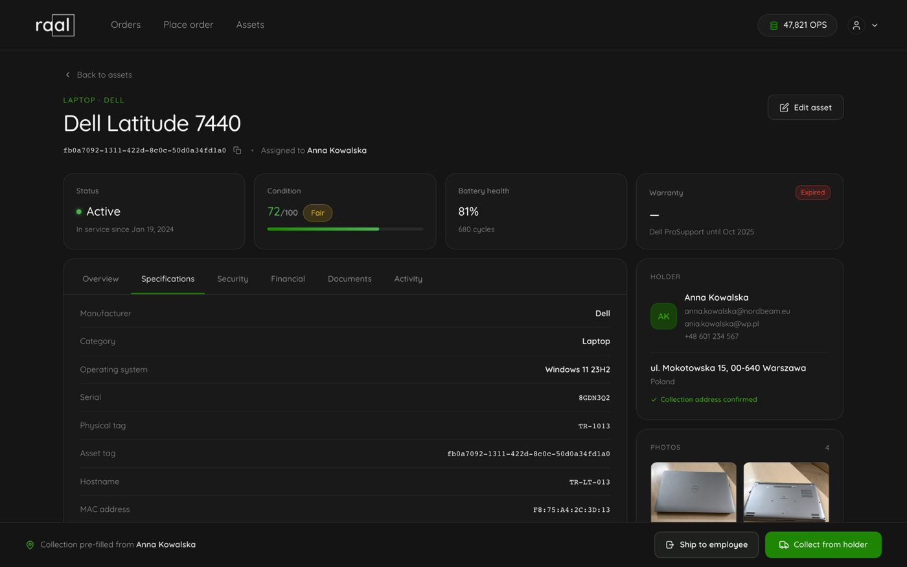Click the Category value Laptop
The image size is (907, 567).
596,341
